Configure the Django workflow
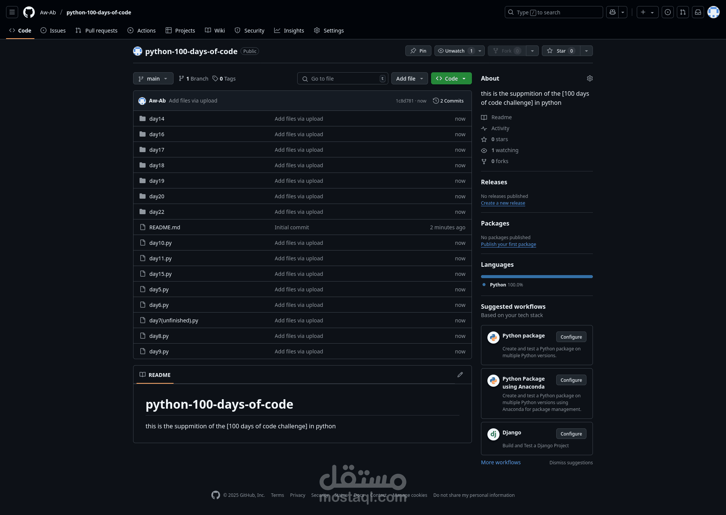 coord(571,434)
